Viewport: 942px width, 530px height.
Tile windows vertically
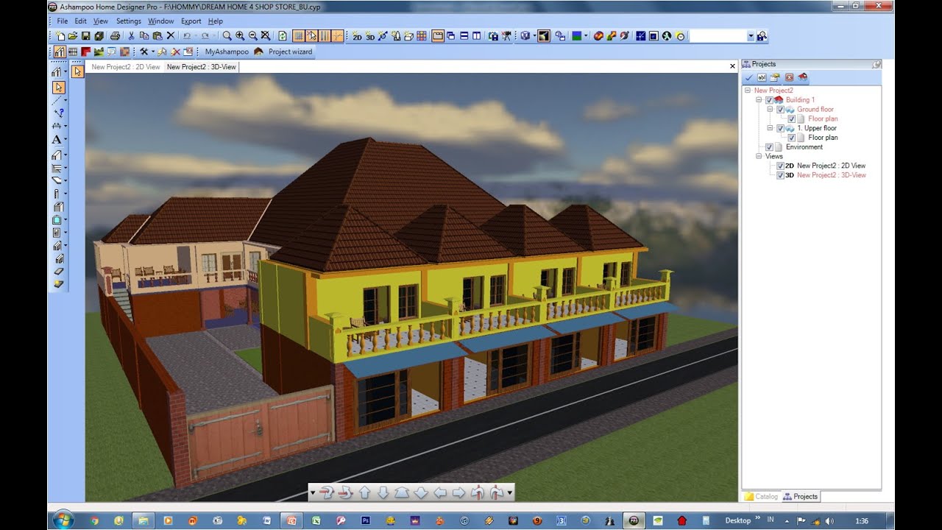tap(476, 35)
